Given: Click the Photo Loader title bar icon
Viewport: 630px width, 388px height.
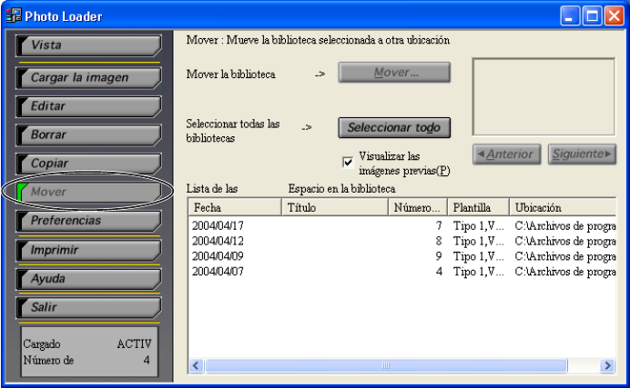Looking at the screenshot, I should [12, 16].
